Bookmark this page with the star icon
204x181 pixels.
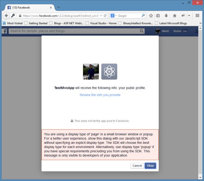pyautogui.click(x=151, y=16)
